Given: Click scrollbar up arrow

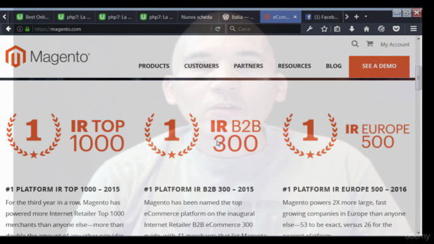Looking at the screenshot, I should pyautogui.click(x=418, y=39).
